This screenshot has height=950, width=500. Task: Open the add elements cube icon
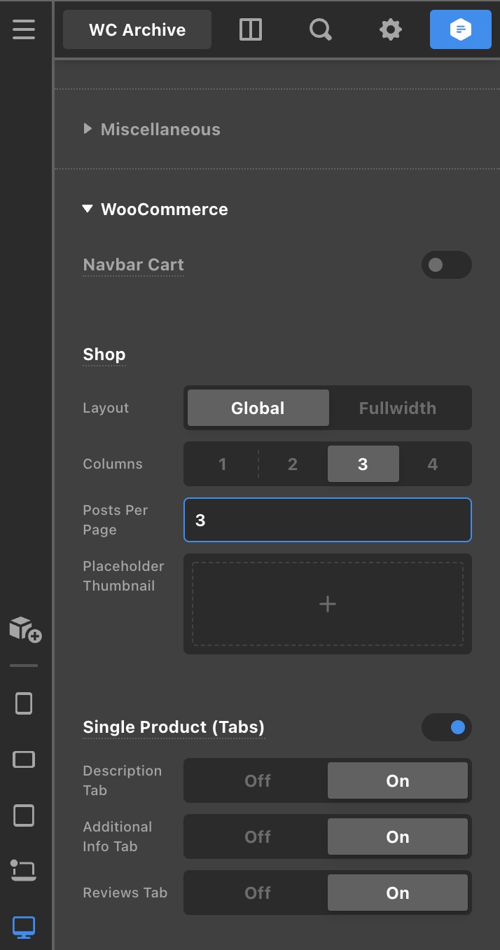point(25,629)
